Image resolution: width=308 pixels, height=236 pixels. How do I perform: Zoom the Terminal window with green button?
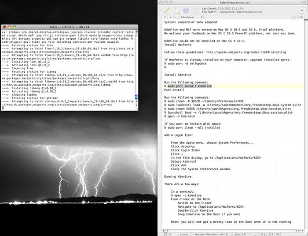[14, 27]
